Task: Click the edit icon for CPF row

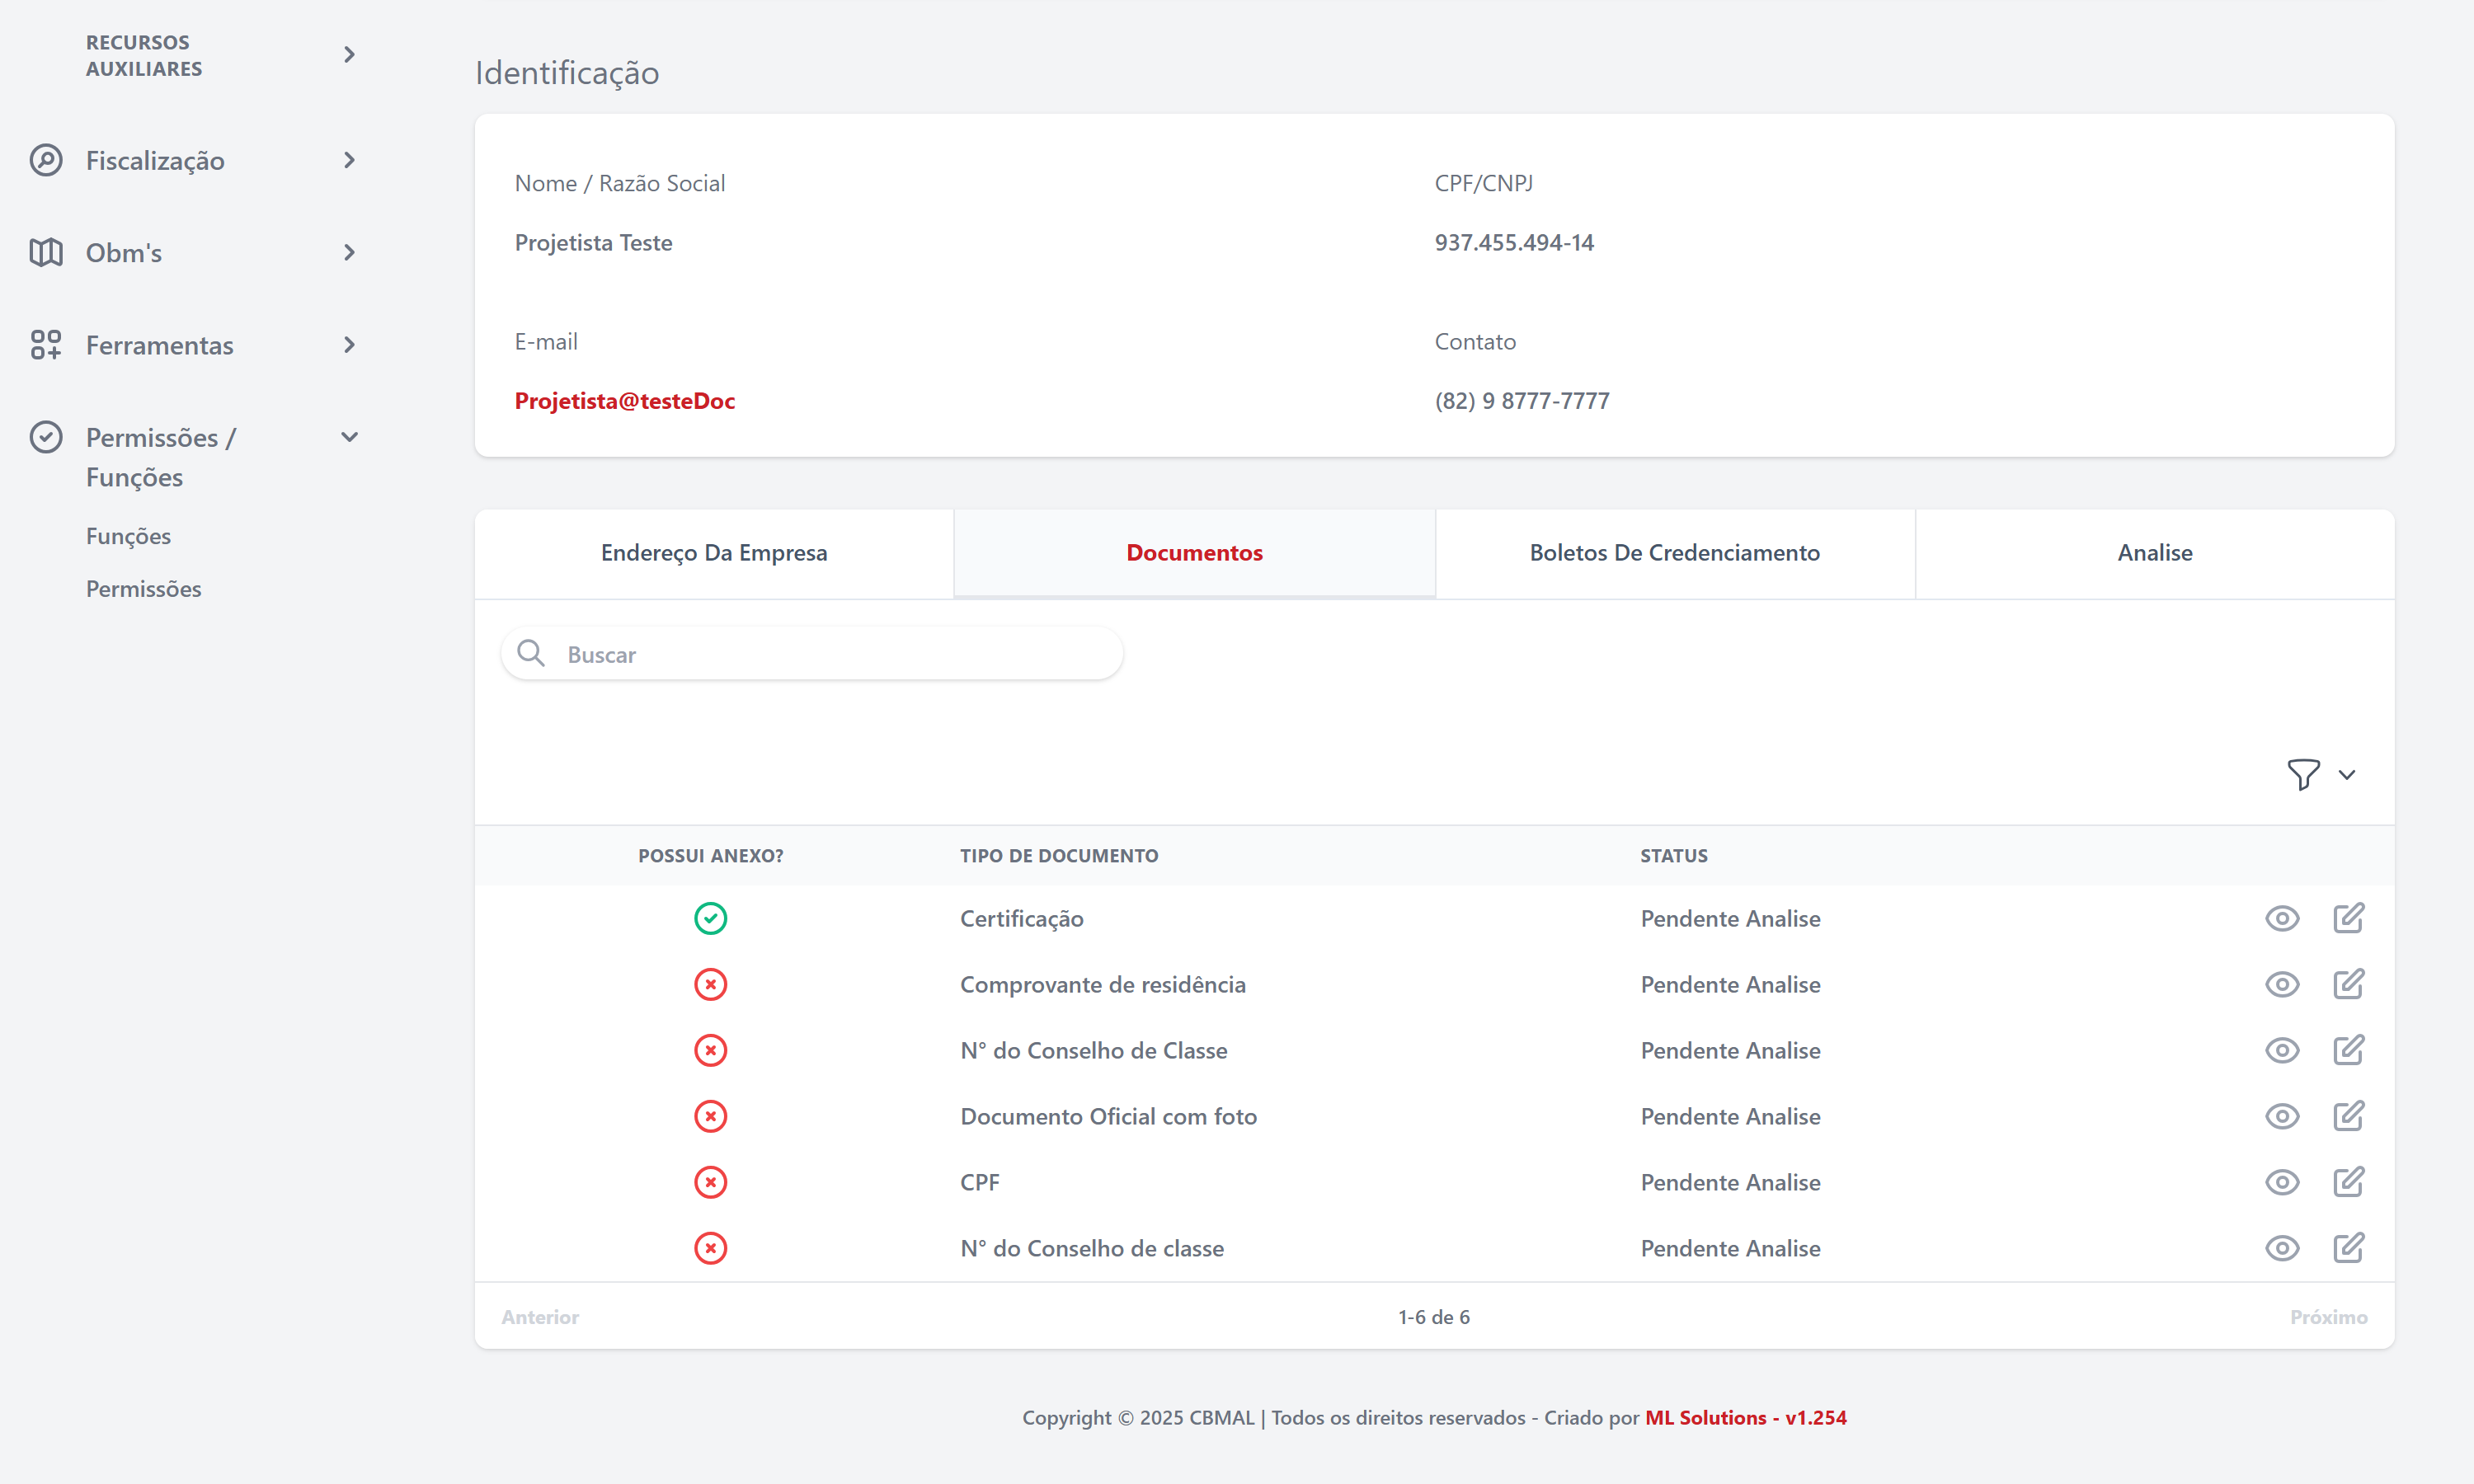Action: tap(2348, 1182)
